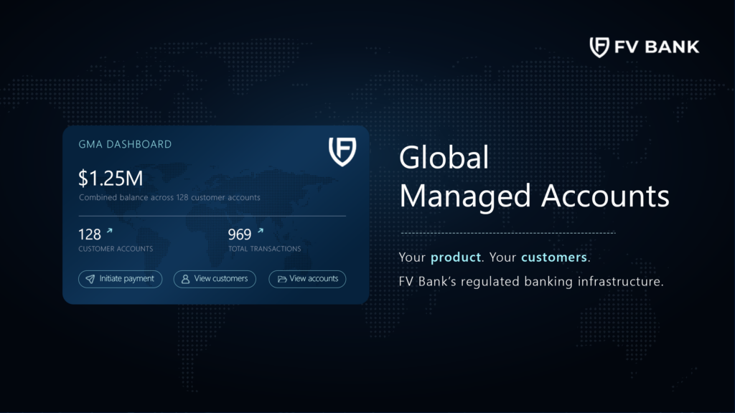Image resolution: width=735 pixels, height=413 pixels.
Task: Click the highlighted word 'product'
Action: [x=456, y=257]
